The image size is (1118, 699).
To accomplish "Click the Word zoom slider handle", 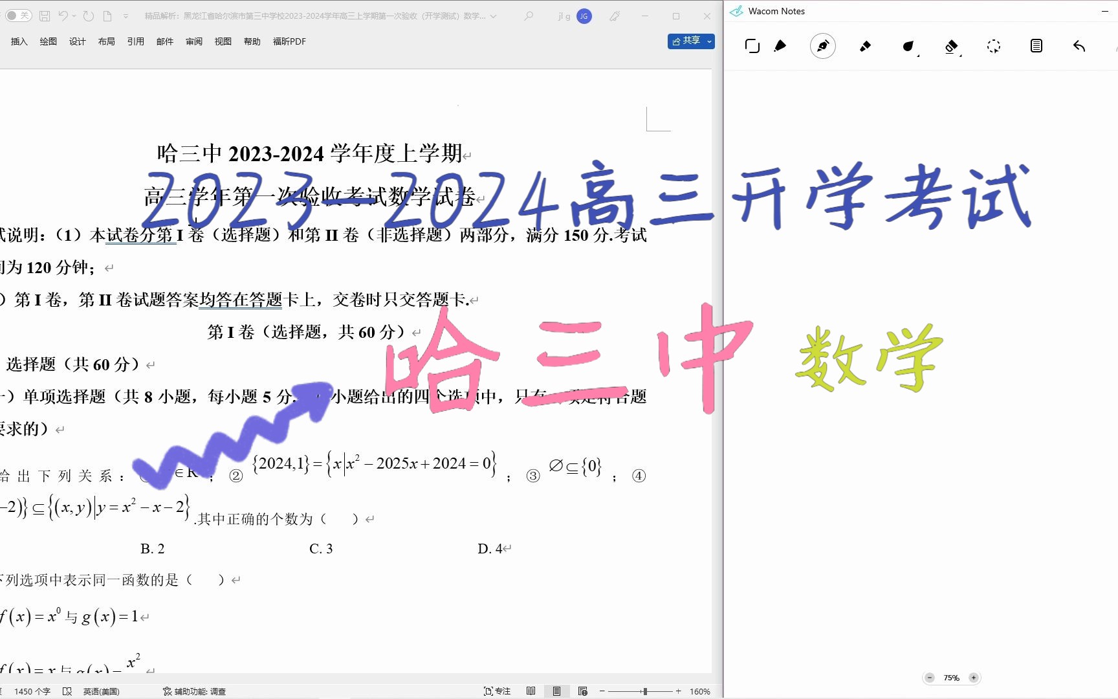I will [x=644, y=691].
